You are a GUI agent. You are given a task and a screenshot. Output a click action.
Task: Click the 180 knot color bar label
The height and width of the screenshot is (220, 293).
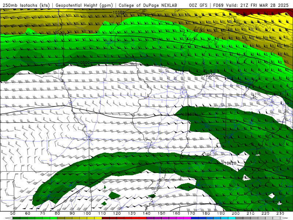coord(206,213)
